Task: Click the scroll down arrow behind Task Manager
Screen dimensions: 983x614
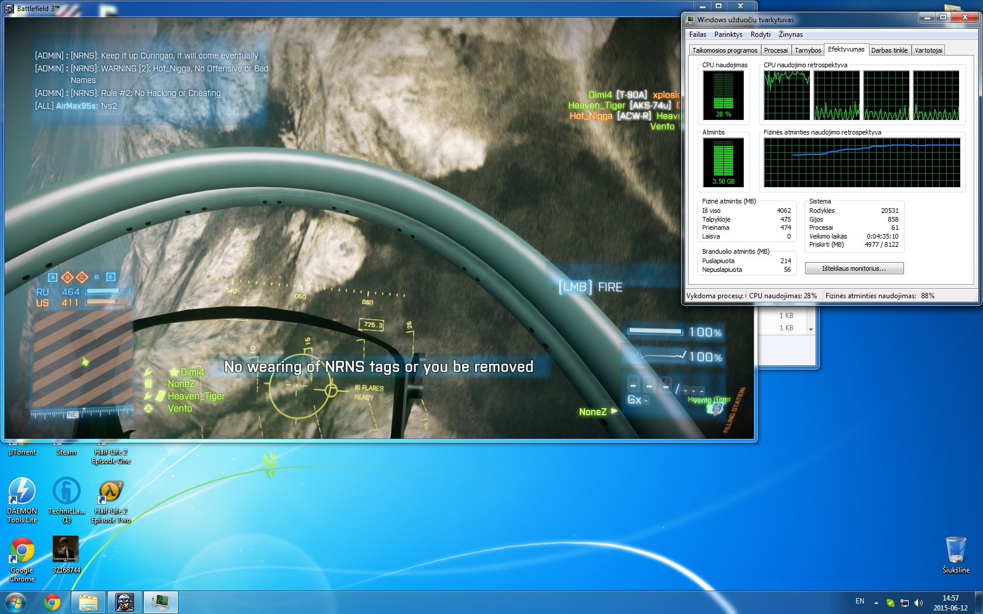Action: pos(811,330)
